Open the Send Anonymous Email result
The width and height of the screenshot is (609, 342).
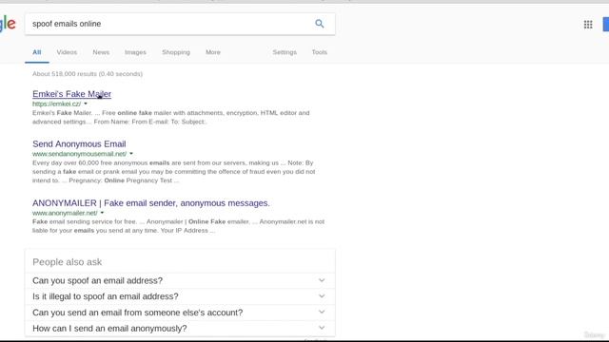pyautogui.click(x=79, y=143)
